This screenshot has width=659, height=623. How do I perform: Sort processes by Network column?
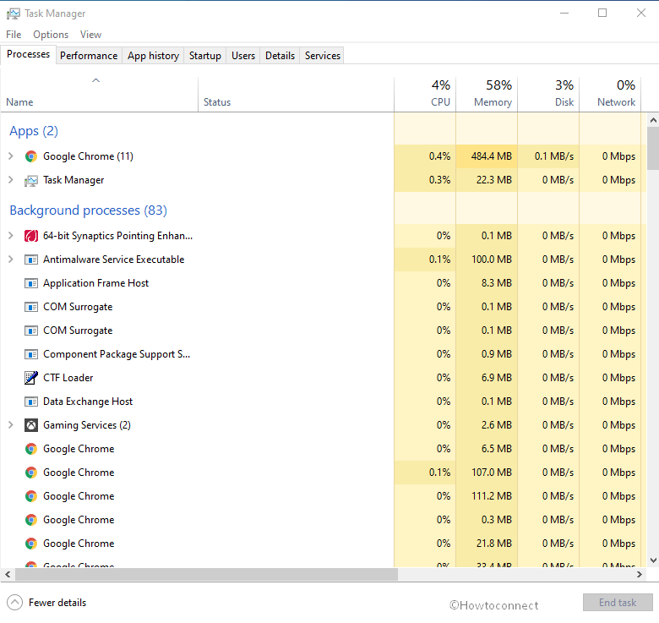pyautogui.click(x=610, y=95)
